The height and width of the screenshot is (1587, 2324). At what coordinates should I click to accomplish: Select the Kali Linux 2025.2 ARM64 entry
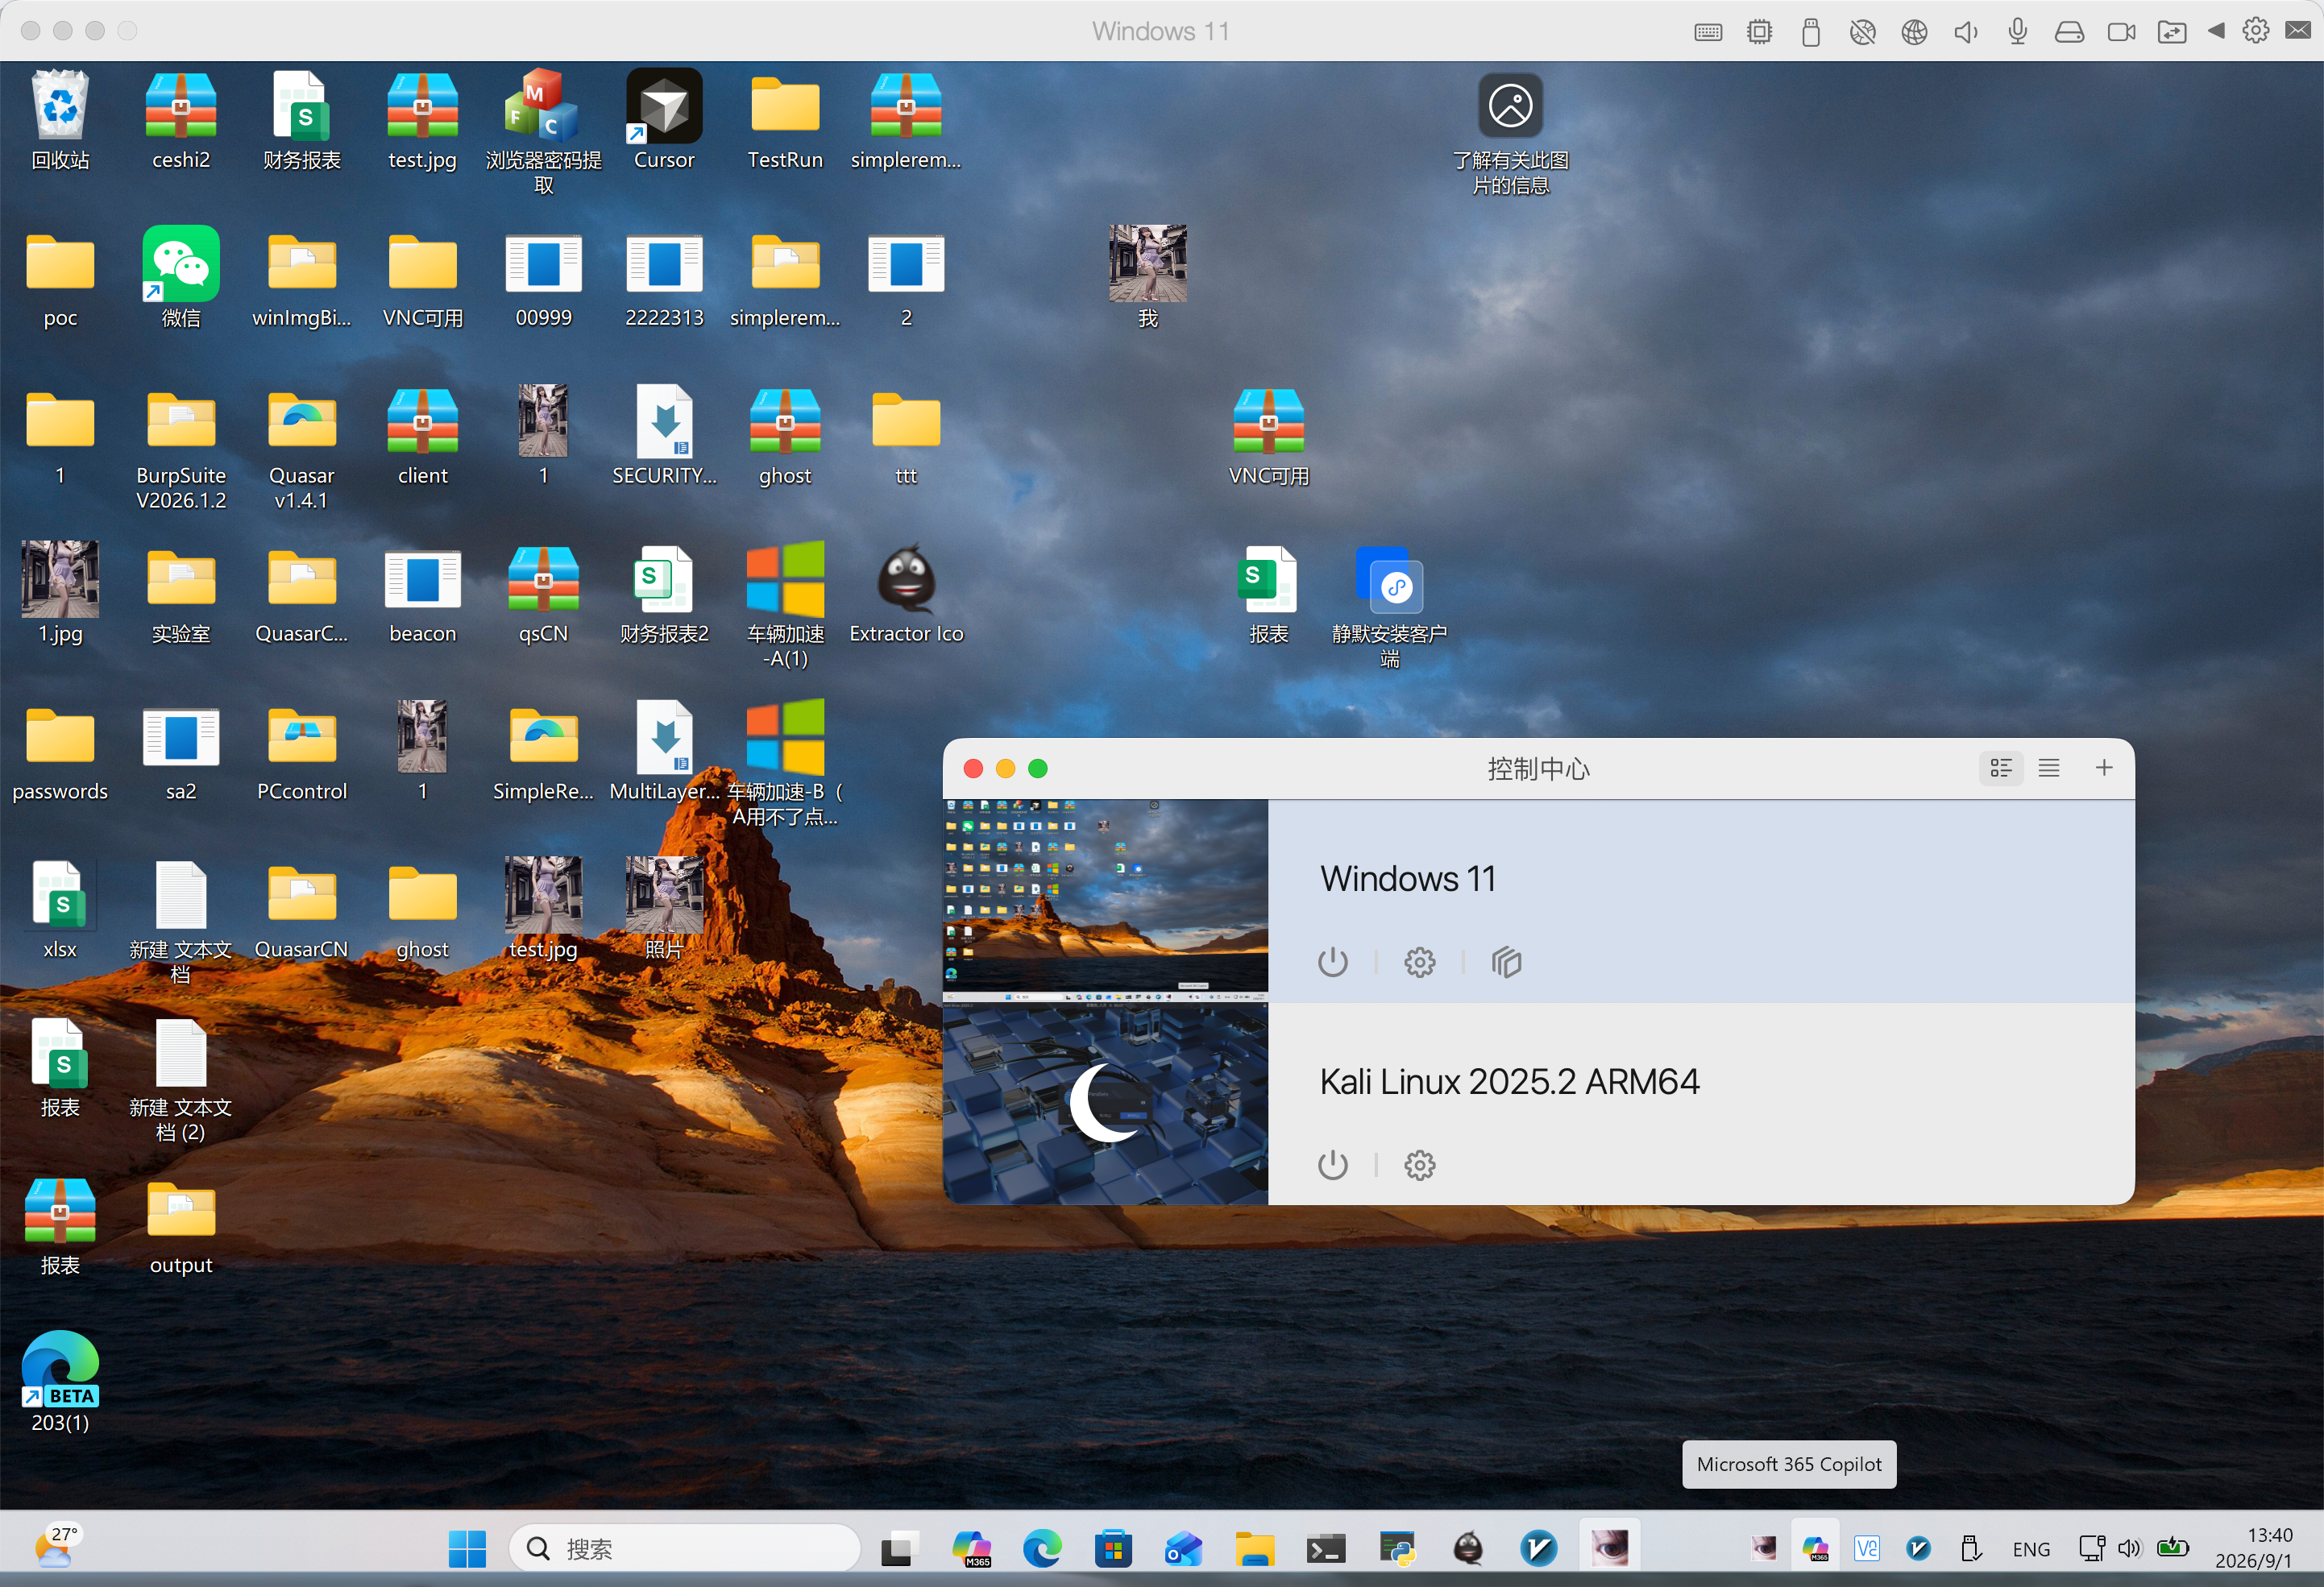click(x=1539, y=1103)
